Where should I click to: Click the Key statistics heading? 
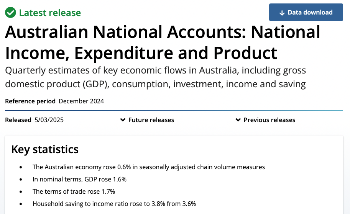pyautogui.click(x=45, y=149)
